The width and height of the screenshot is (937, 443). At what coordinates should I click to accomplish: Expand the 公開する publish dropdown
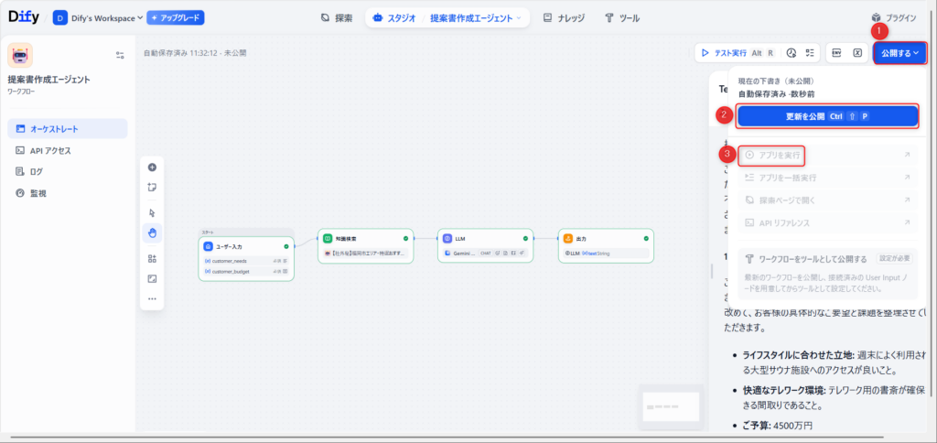899,53
